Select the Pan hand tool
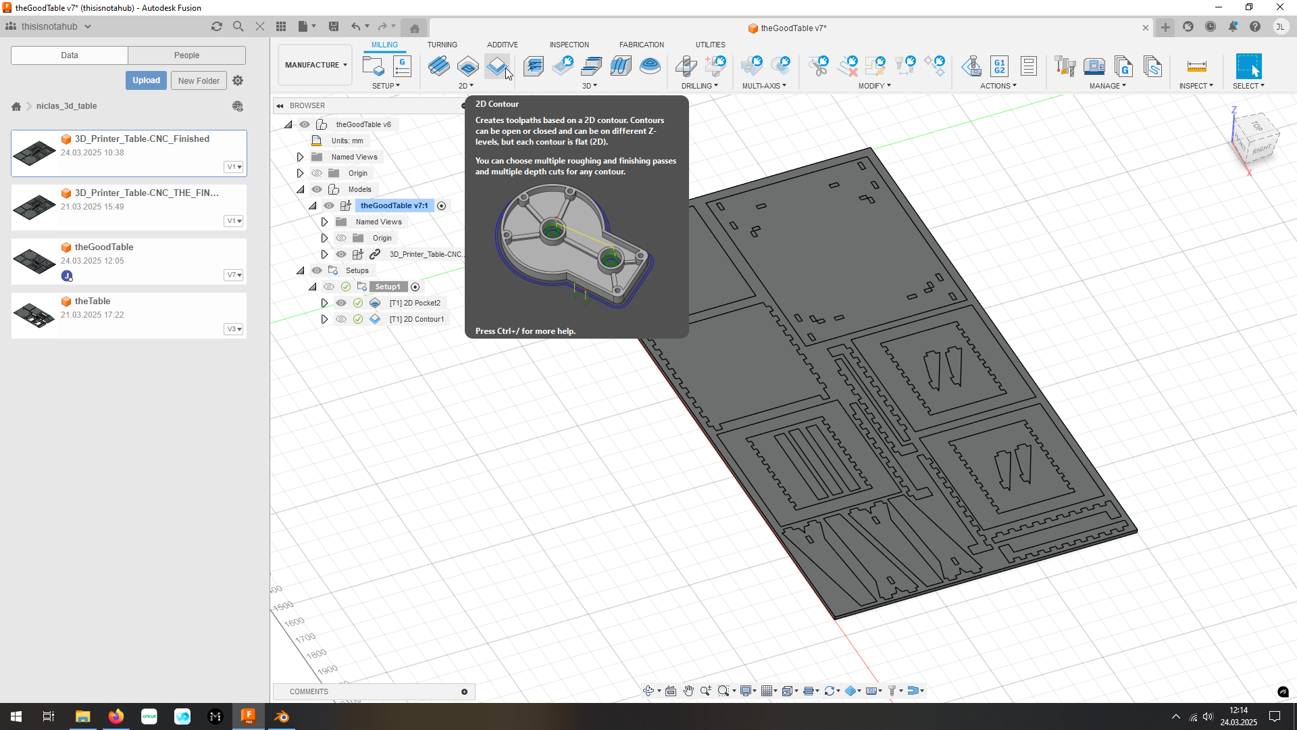This screenshot has width=1297, height=730. pyautogui.click(x=688, y=691)
